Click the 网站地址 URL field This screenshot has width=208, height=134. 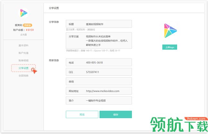point(99,91)
